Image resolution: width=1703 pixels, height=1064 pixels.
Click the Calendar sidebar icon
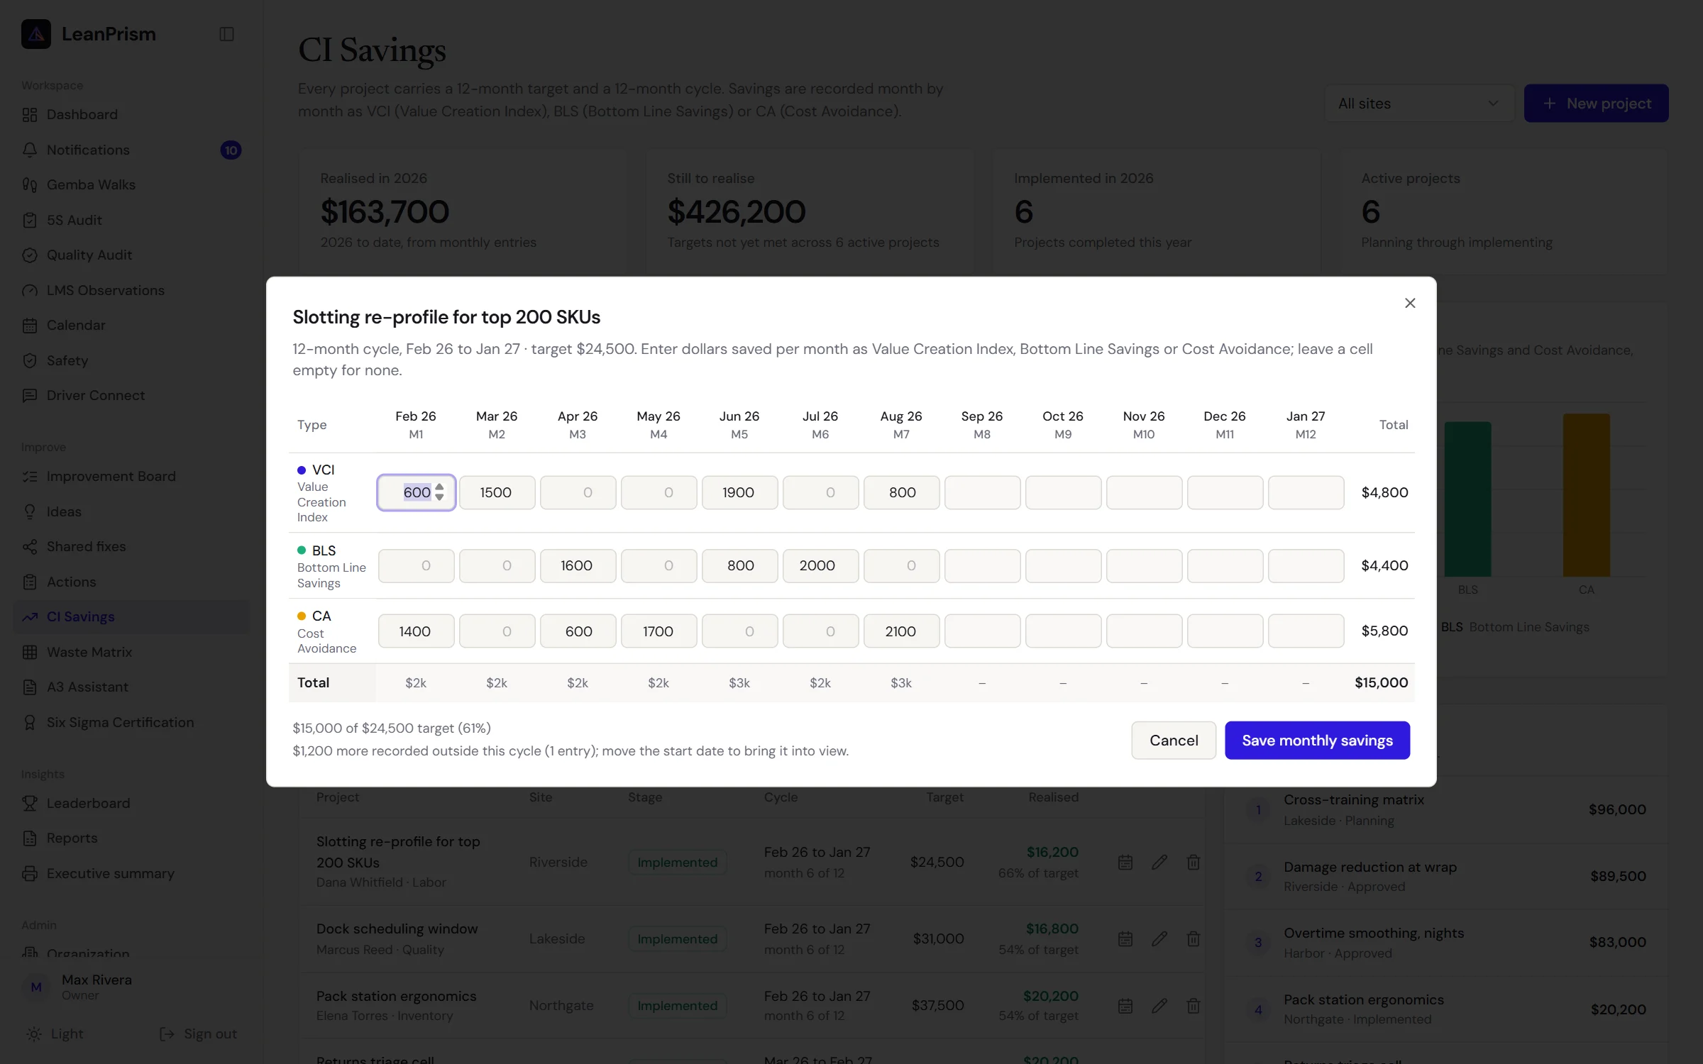click(30, 326)
